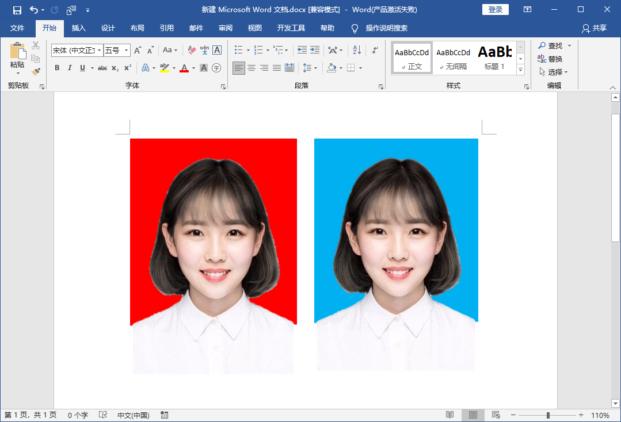Switch to Read Mode view
The width and height of the screenshot is (621, 422).
pyautogui.click(x=449, y=415)
